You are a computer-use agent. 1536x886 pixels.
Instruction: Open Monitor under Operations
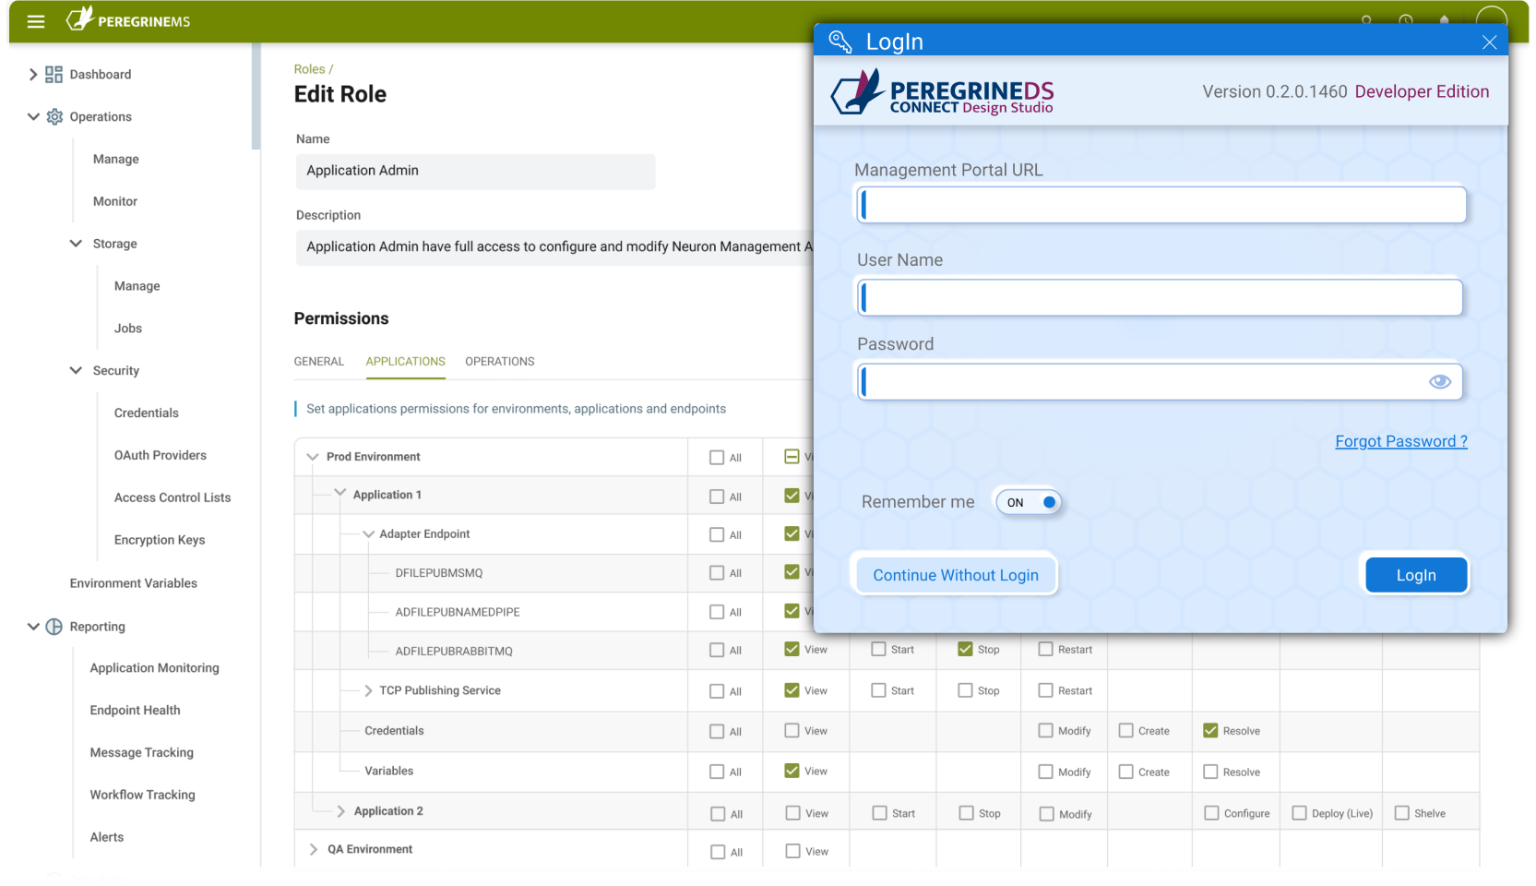click(x=115, y=201)
